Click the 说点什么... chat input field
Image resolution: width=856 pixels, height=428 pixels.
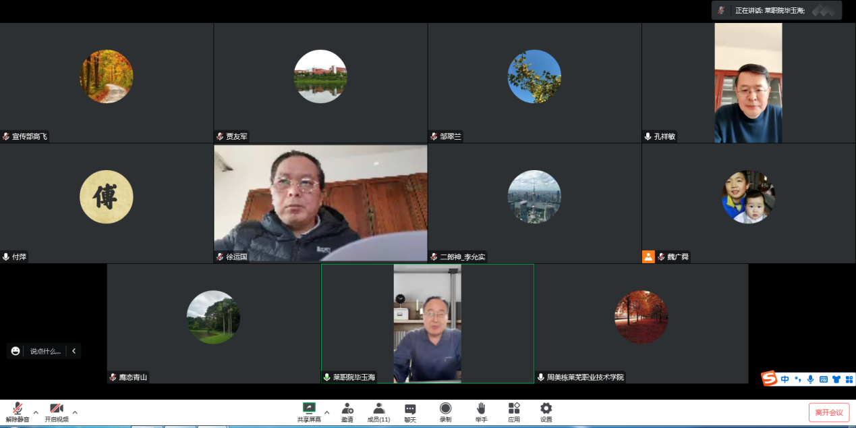tap(45, 351)
